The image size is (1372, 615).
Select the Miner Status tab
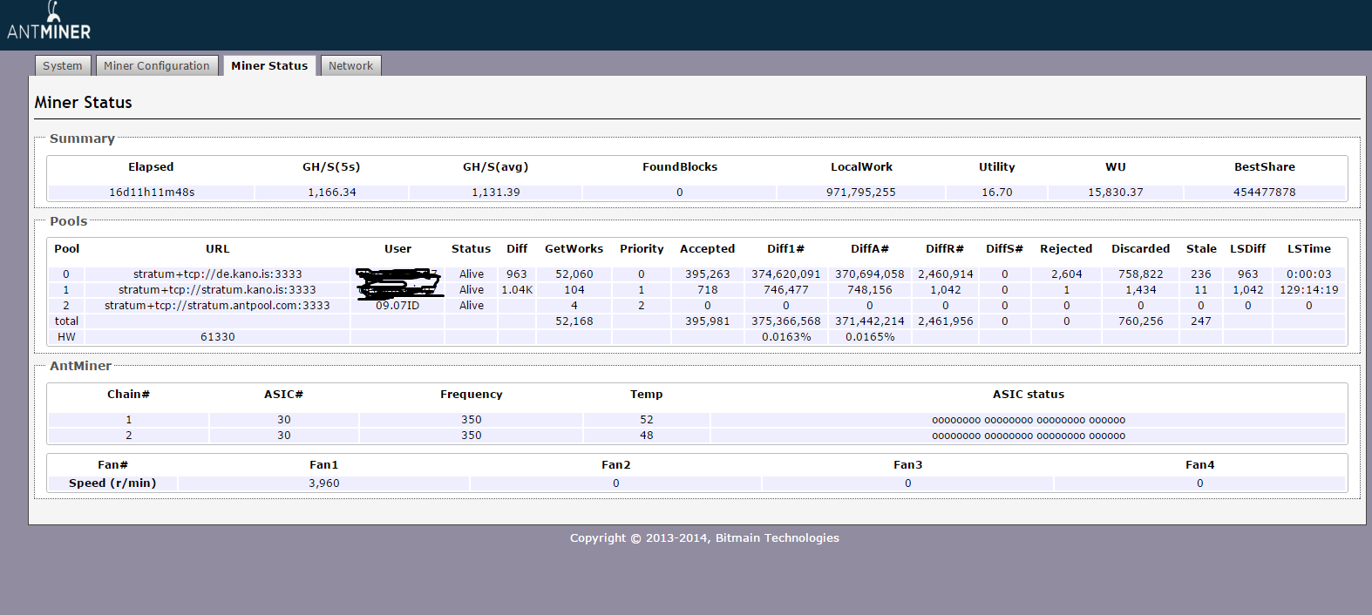click(x=269, y=66)
